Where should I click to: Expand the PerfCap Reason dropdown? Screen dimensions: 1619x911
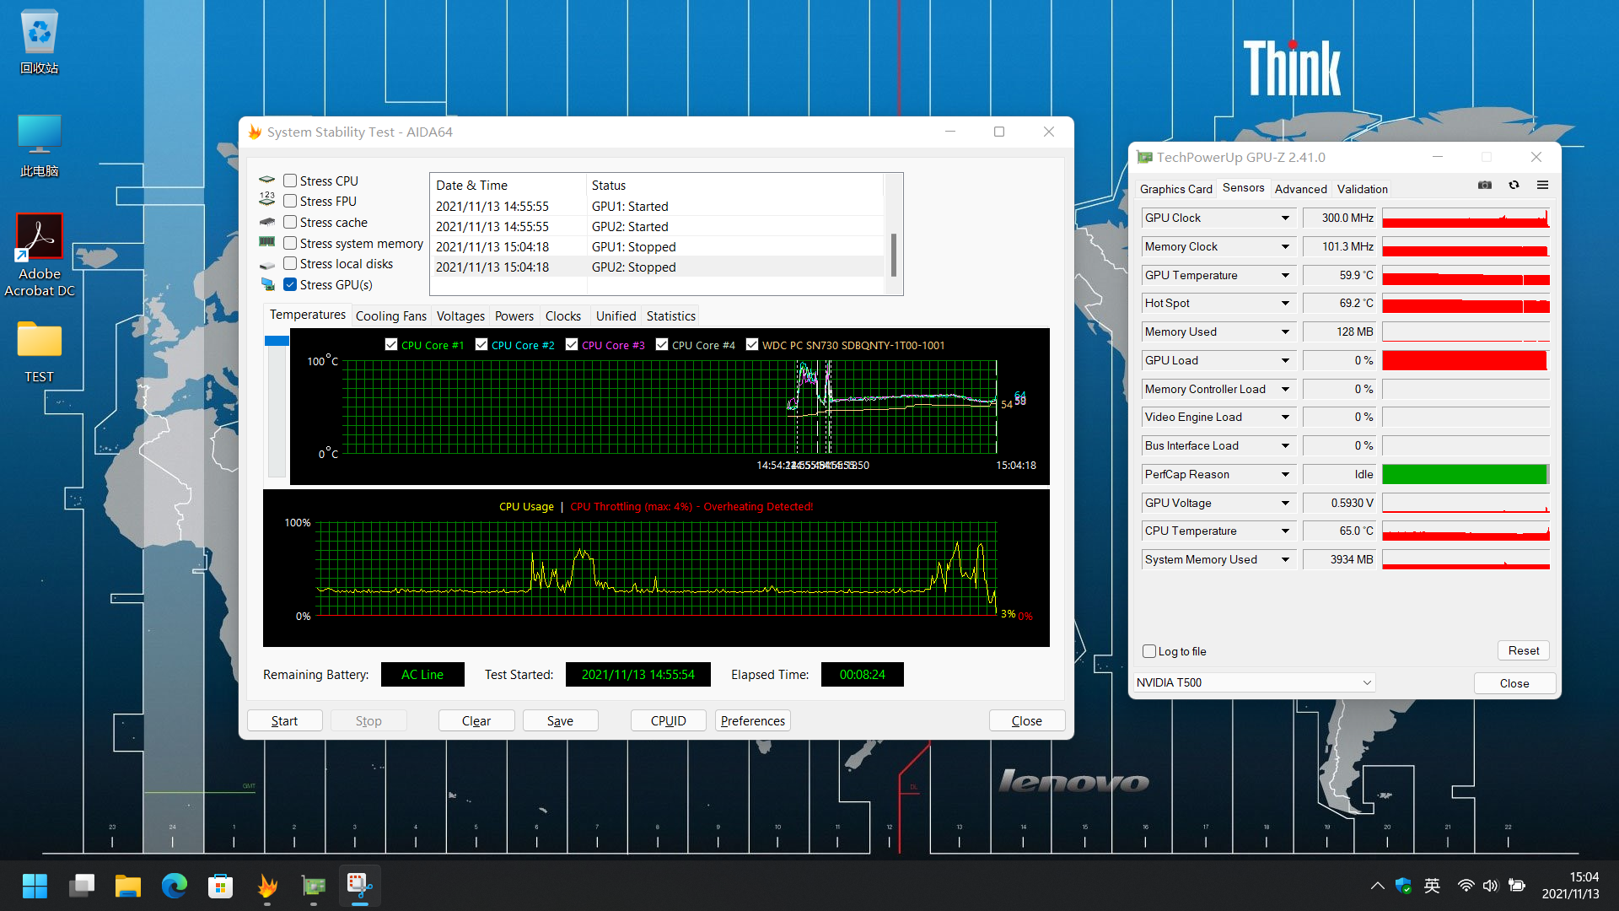pyautogui.click(x=1285, y=474)
